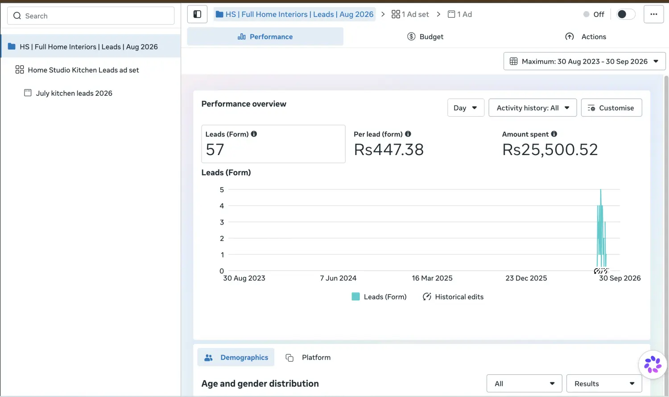
Task: Select the Leads (Form) metric card
Action: coord(273,144)
